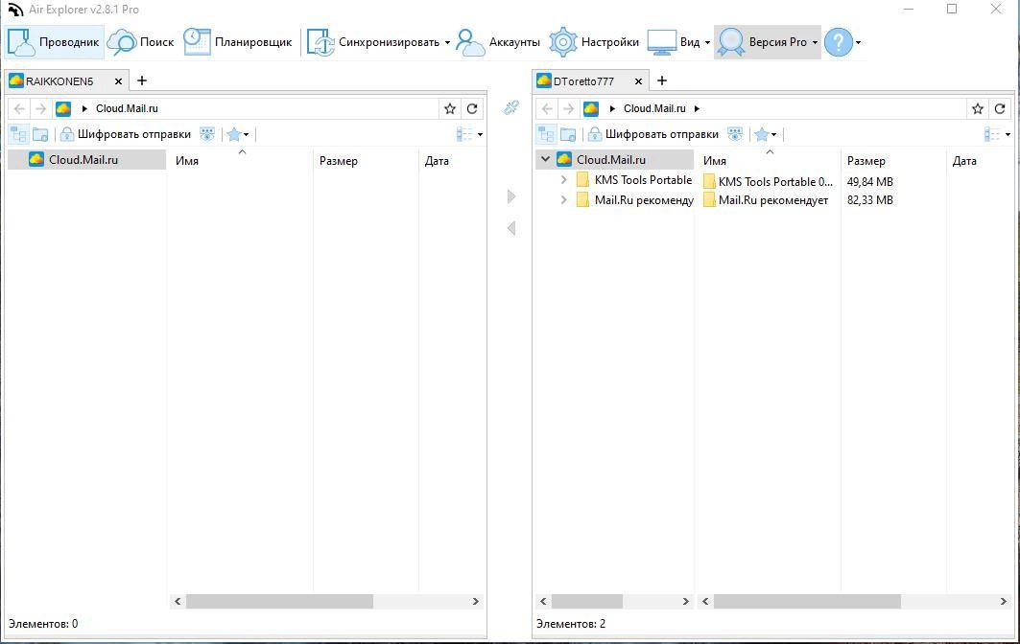Sort left pane by Дата column
1020x644 pixels.
[x=437, y=160]
